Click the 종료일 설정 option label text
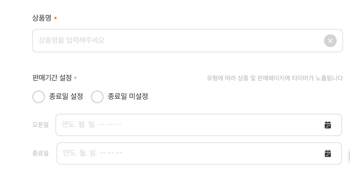Image resolution: width=350 pixels, height=176 pixels. (x=66, y=96)
